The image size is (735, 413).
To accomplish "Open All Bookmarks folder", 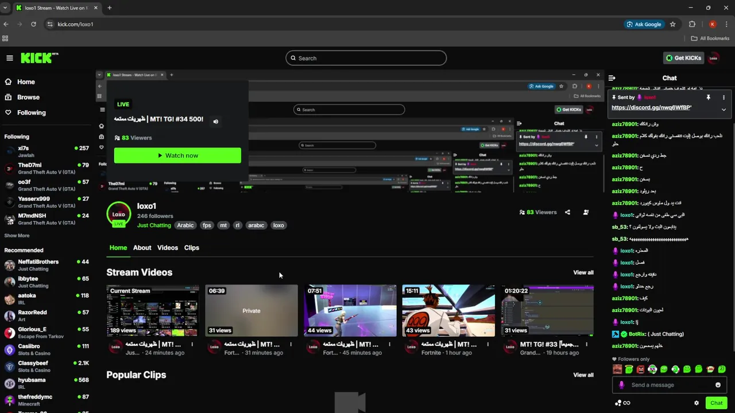I will click(x=710, y=38).
